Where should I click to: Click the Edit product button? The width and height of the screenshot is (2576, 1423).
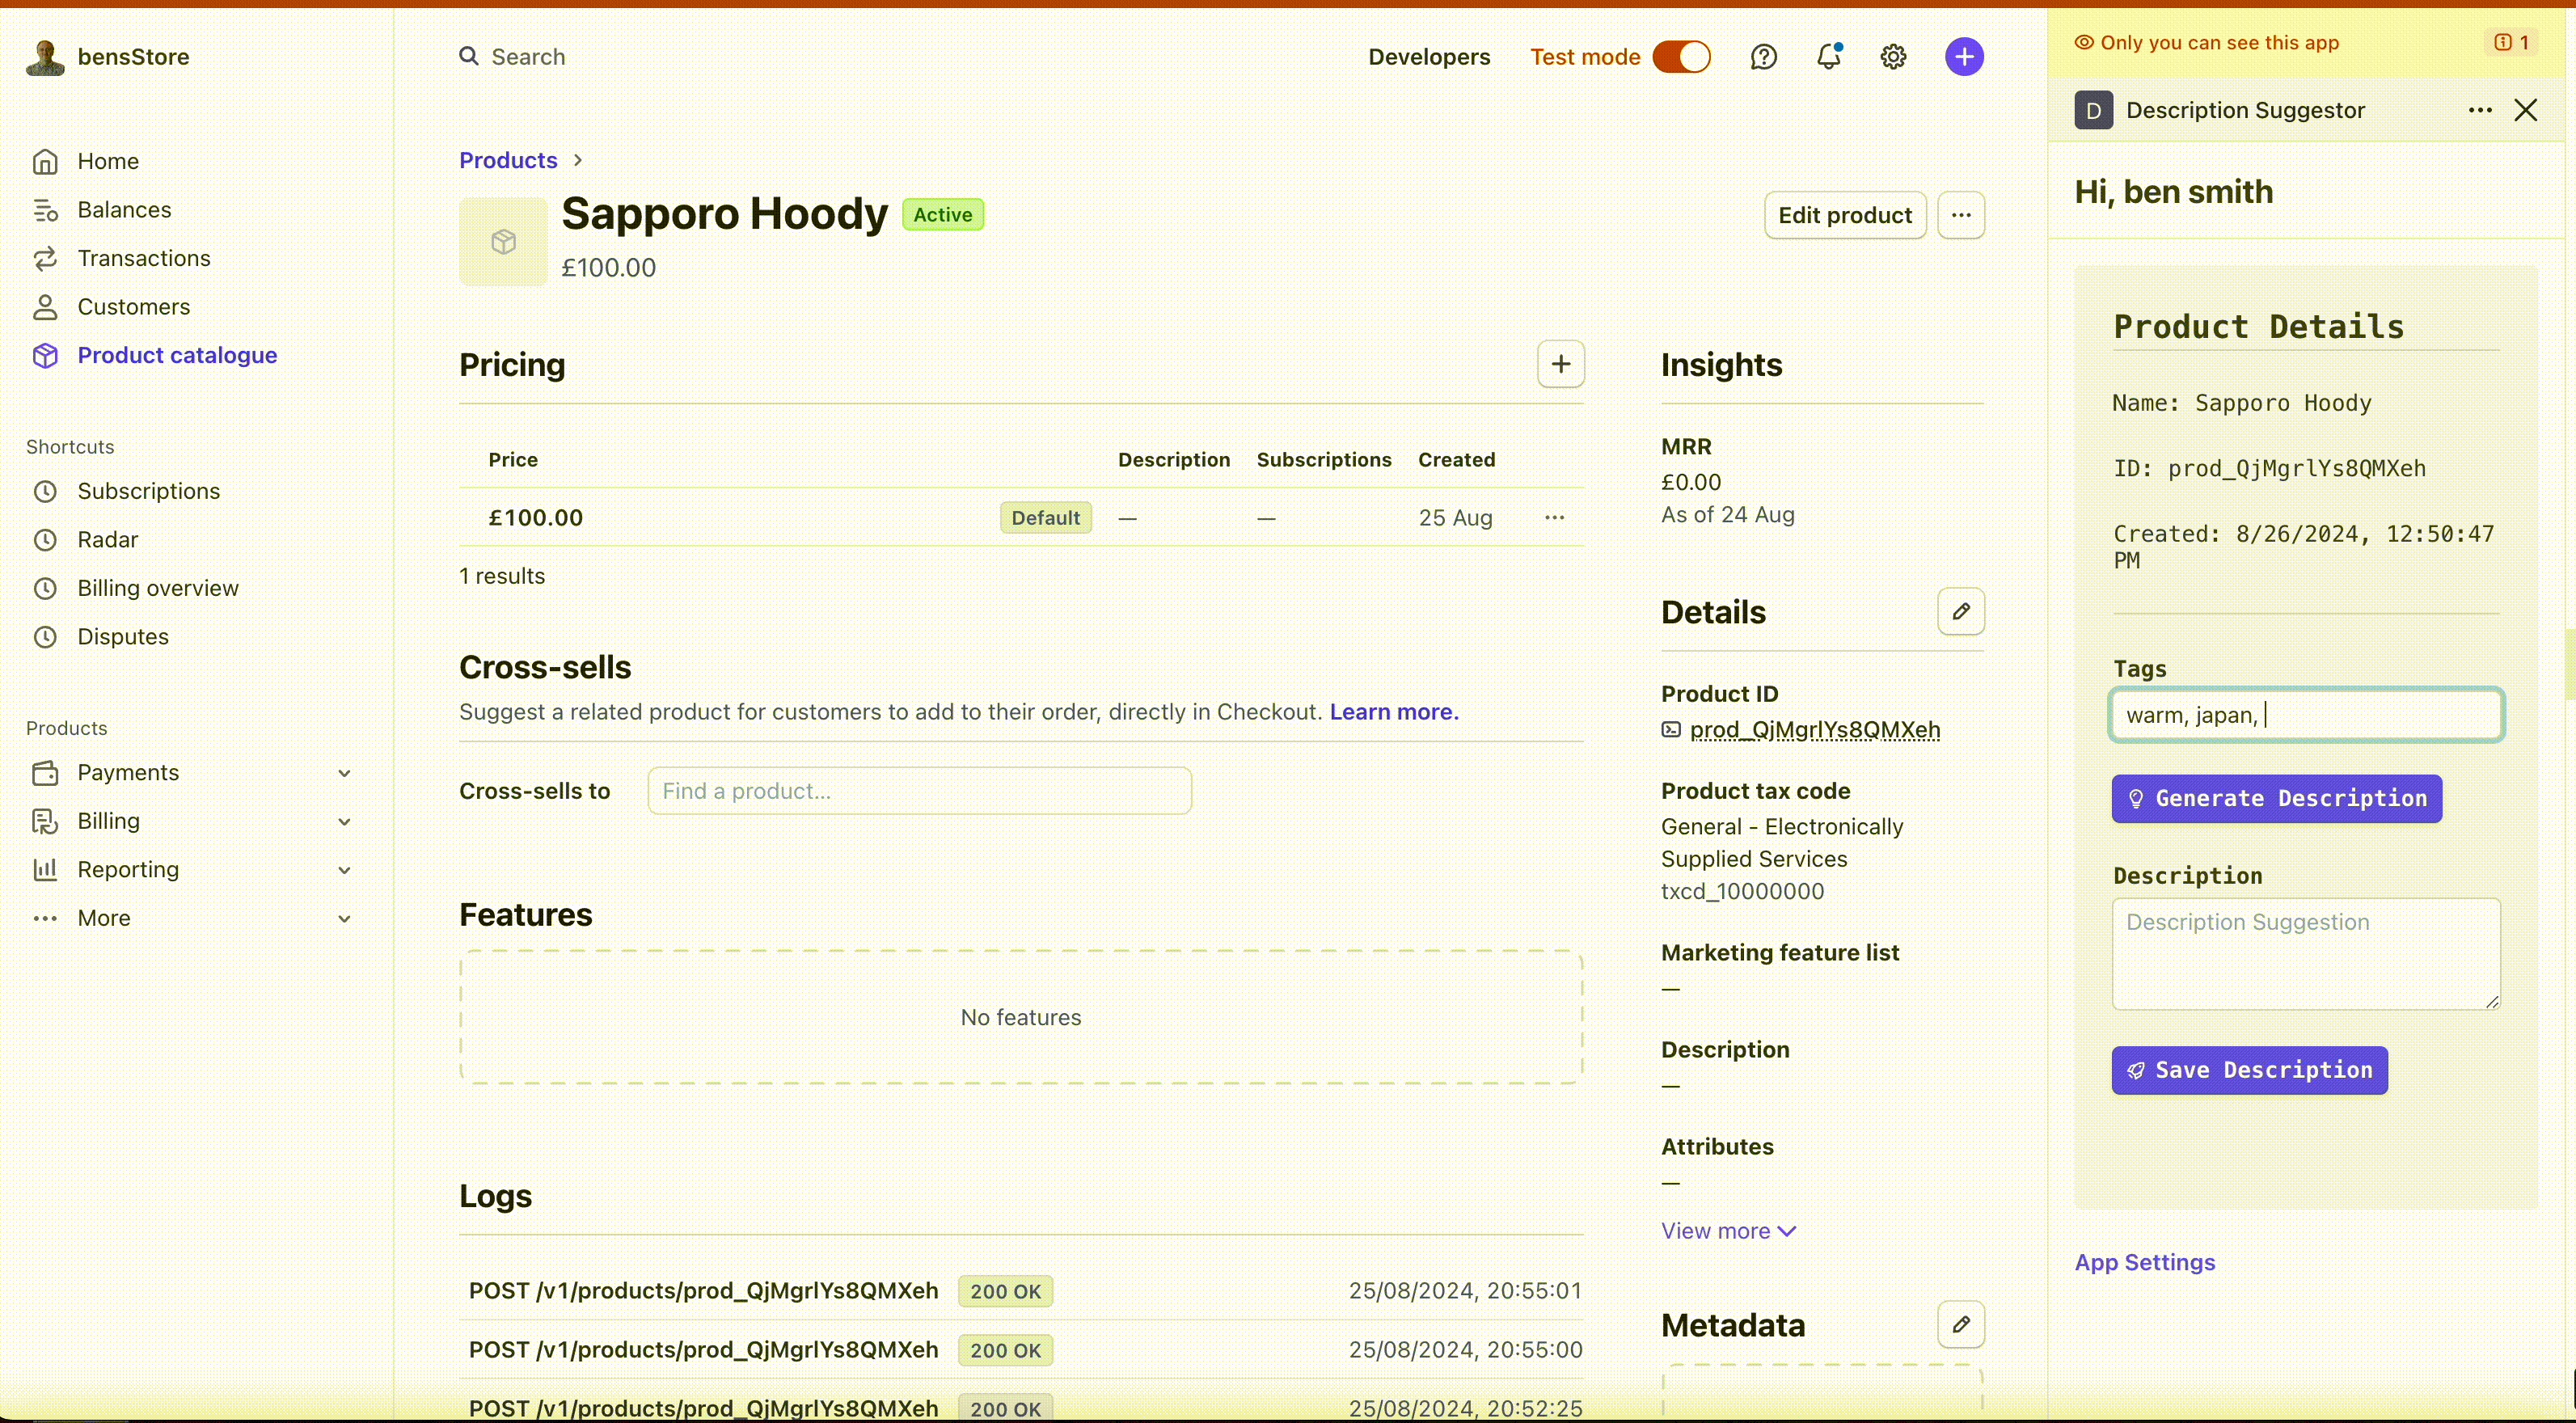1844,215
